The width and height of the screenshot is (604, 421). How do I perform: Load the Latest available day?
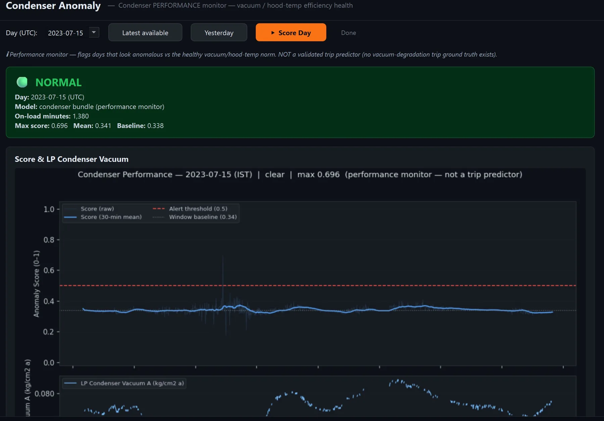click(x=145, y=33)
